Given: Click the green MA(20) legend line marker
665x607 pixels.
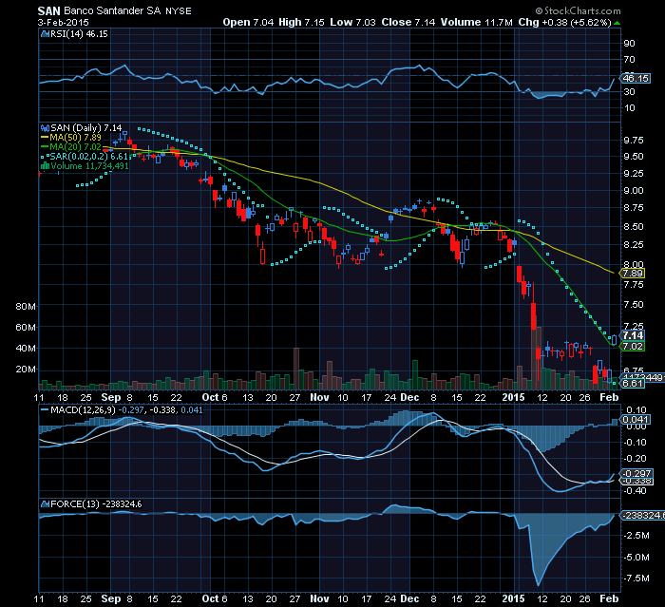Looking at the screenshot, I should pos(45,147).
